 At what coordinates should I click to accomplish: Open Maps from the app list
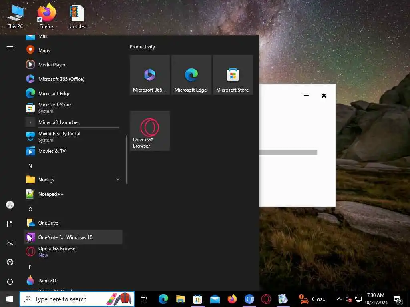coord(73,50)
